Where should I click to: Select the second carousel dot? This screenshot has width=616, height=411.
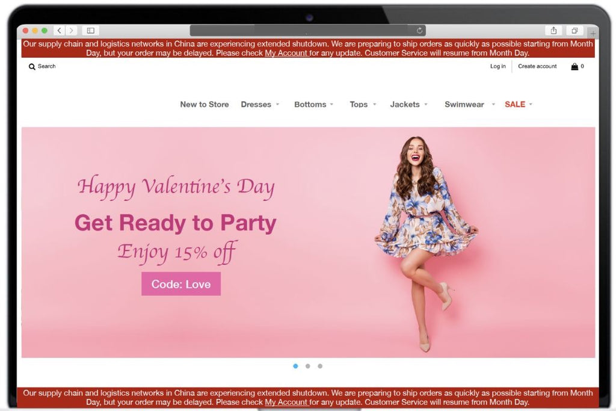click(x=308, y=366)
